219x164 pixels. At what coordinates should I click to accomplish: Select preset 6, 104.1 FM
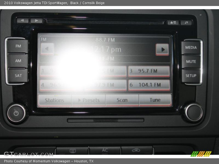click(149, 85)
